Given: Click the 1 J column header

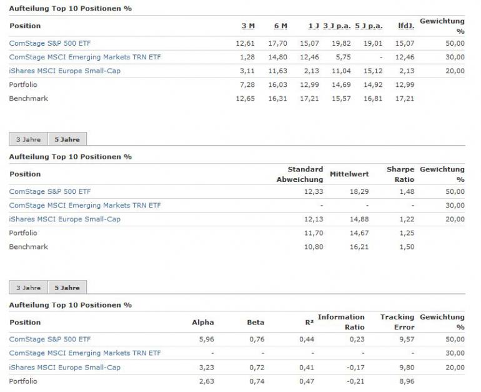Looking at the screenshot, I should 314,26.
